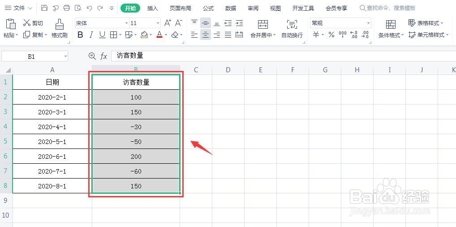Click the command search box

[x=388, y=8]
